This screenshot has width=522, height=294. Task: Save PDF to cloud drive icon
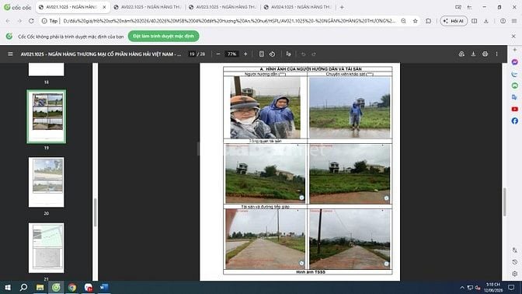[x=461, y=54]
